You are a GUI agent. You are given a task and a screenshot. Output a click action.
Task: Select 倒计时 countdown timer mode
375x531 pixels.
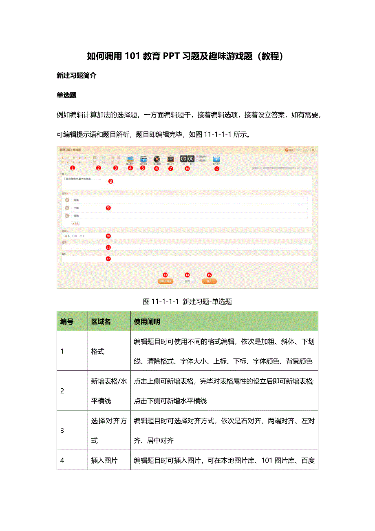[x=197, y=160]
